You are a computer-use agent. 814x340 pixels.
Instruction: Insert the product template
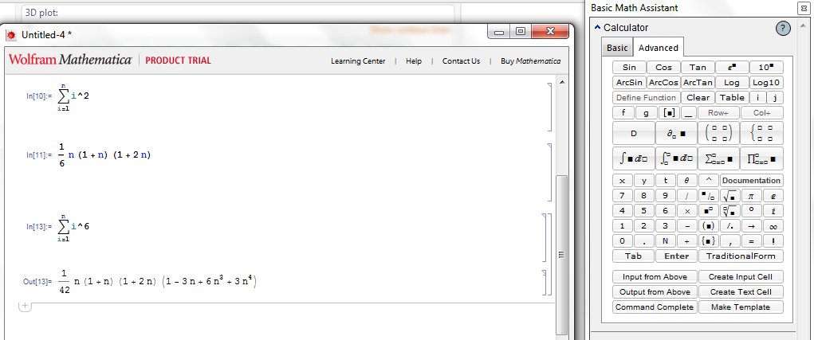pos(761,158)
